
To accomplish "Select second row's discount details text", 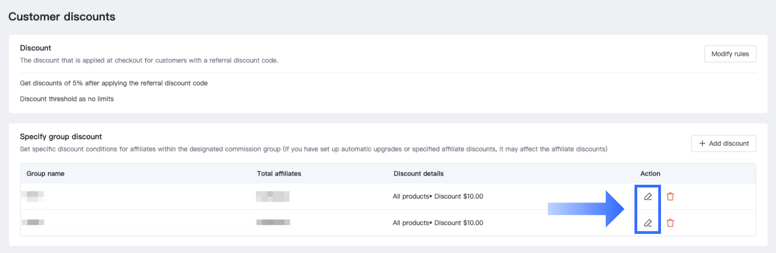I will coord(438,223).
